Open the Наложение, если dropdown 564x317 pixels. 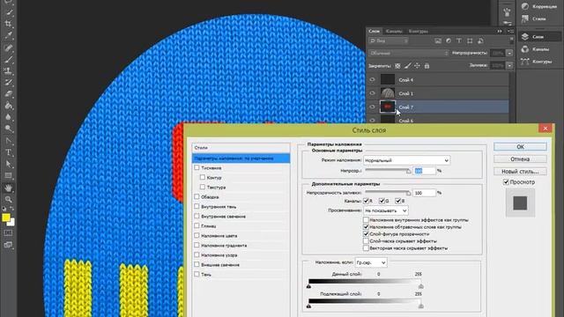tap(371, 262)
